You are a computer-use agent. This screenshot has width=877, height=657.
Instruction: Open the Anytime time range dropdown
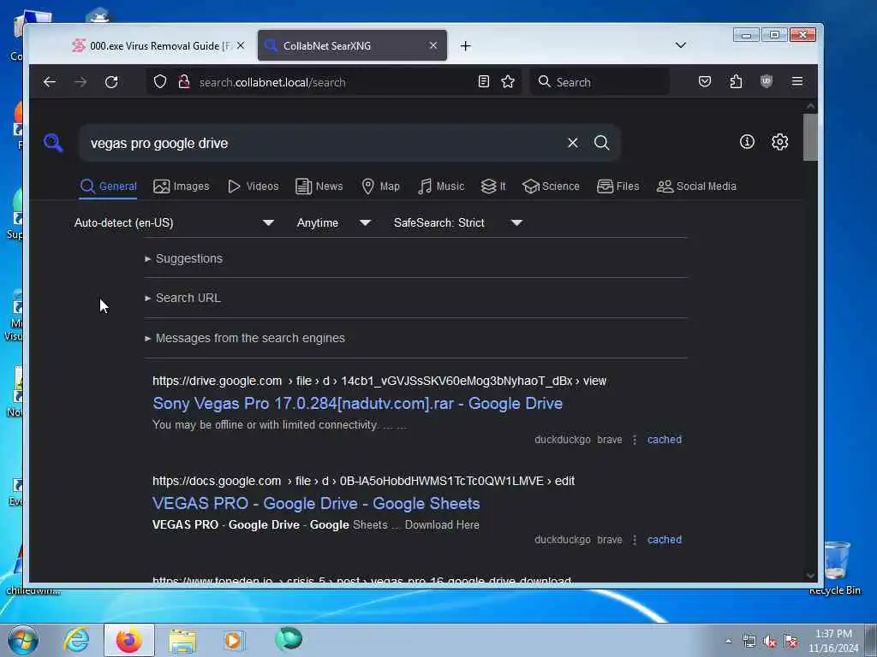coord(334,222)
